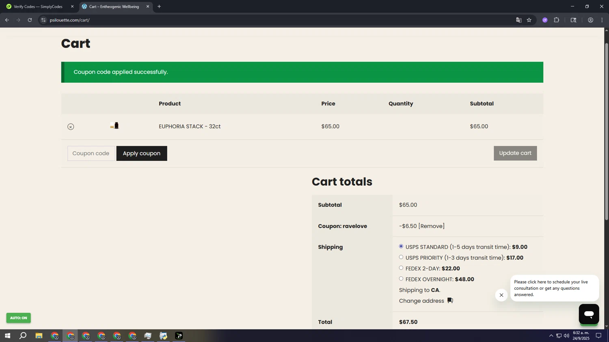Open the Windows Start menu
This screenshot has height=342, width=609.
click(x=7, y=336)
